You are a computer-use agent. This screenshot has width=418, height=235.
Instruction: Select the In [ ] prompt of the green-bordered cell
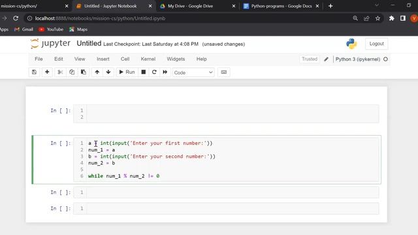click(61, 144)
